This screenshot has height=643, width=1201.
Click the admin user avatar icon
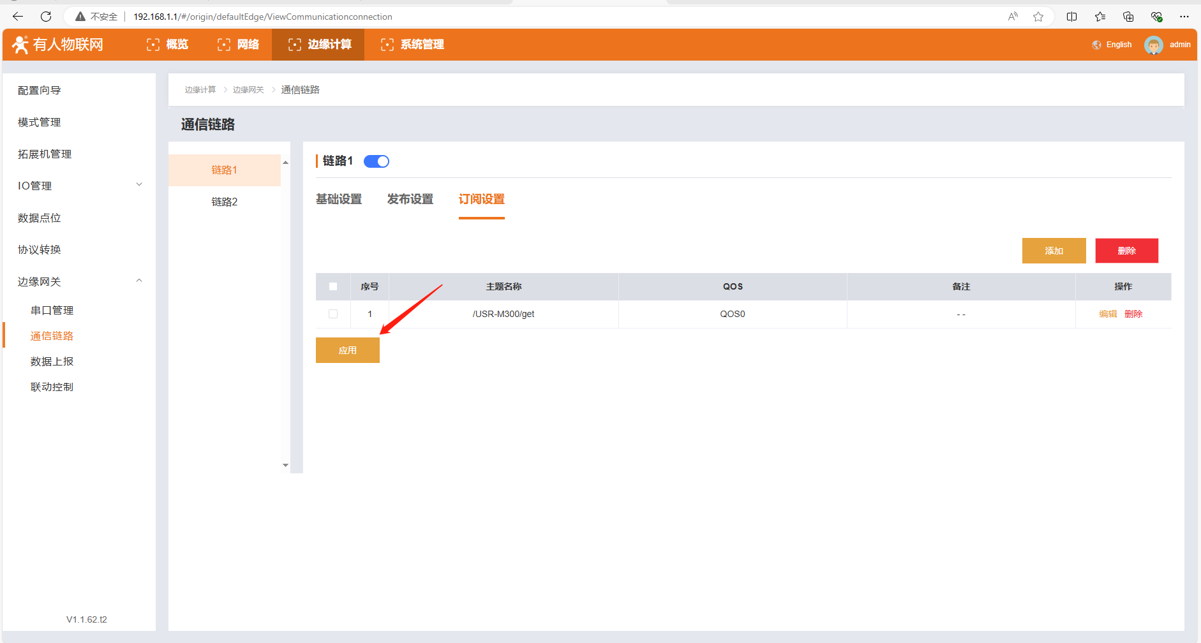pyautogui.click(x=1153, y=45)
